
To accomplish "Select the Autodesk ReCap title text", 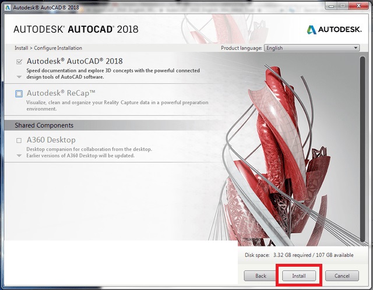I will [61, 93].
